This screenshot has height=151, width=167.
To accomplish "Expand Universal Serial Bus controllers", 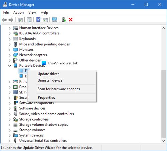I will [x=10, y=141].
